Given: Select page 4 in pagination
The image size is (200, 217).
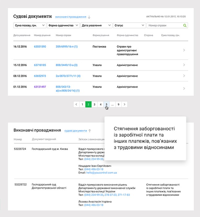Looking at the screenshot, I should coord(101,104).
